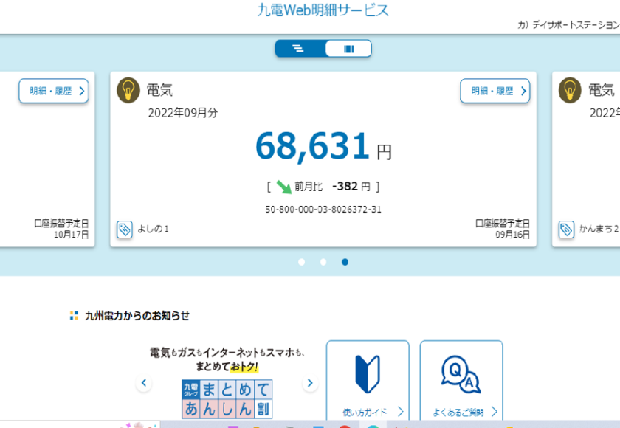Click the tag icon next to よしの1

point(125,229)
